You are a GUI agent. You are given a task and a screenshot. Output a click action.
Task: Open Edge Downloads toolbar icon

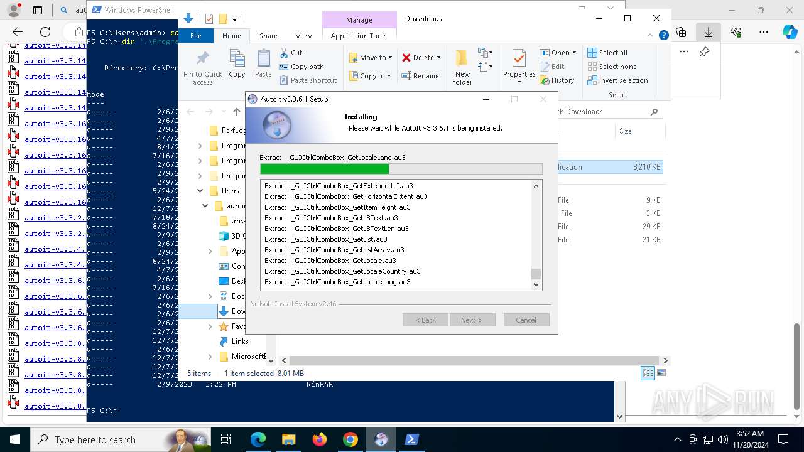(709, 32)
